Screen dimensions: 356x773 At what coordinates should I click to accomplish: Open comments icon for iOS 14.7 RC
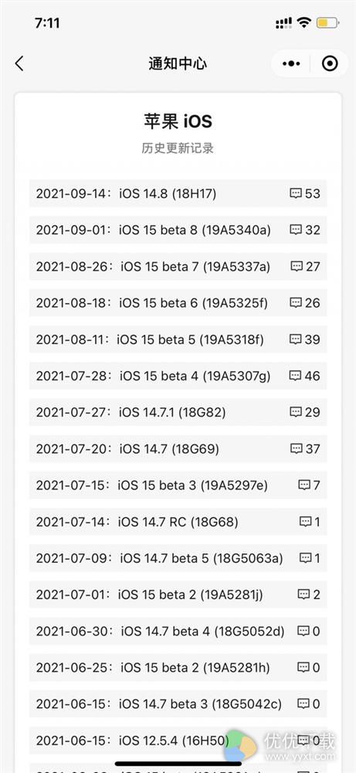click(x=306, y=522)
